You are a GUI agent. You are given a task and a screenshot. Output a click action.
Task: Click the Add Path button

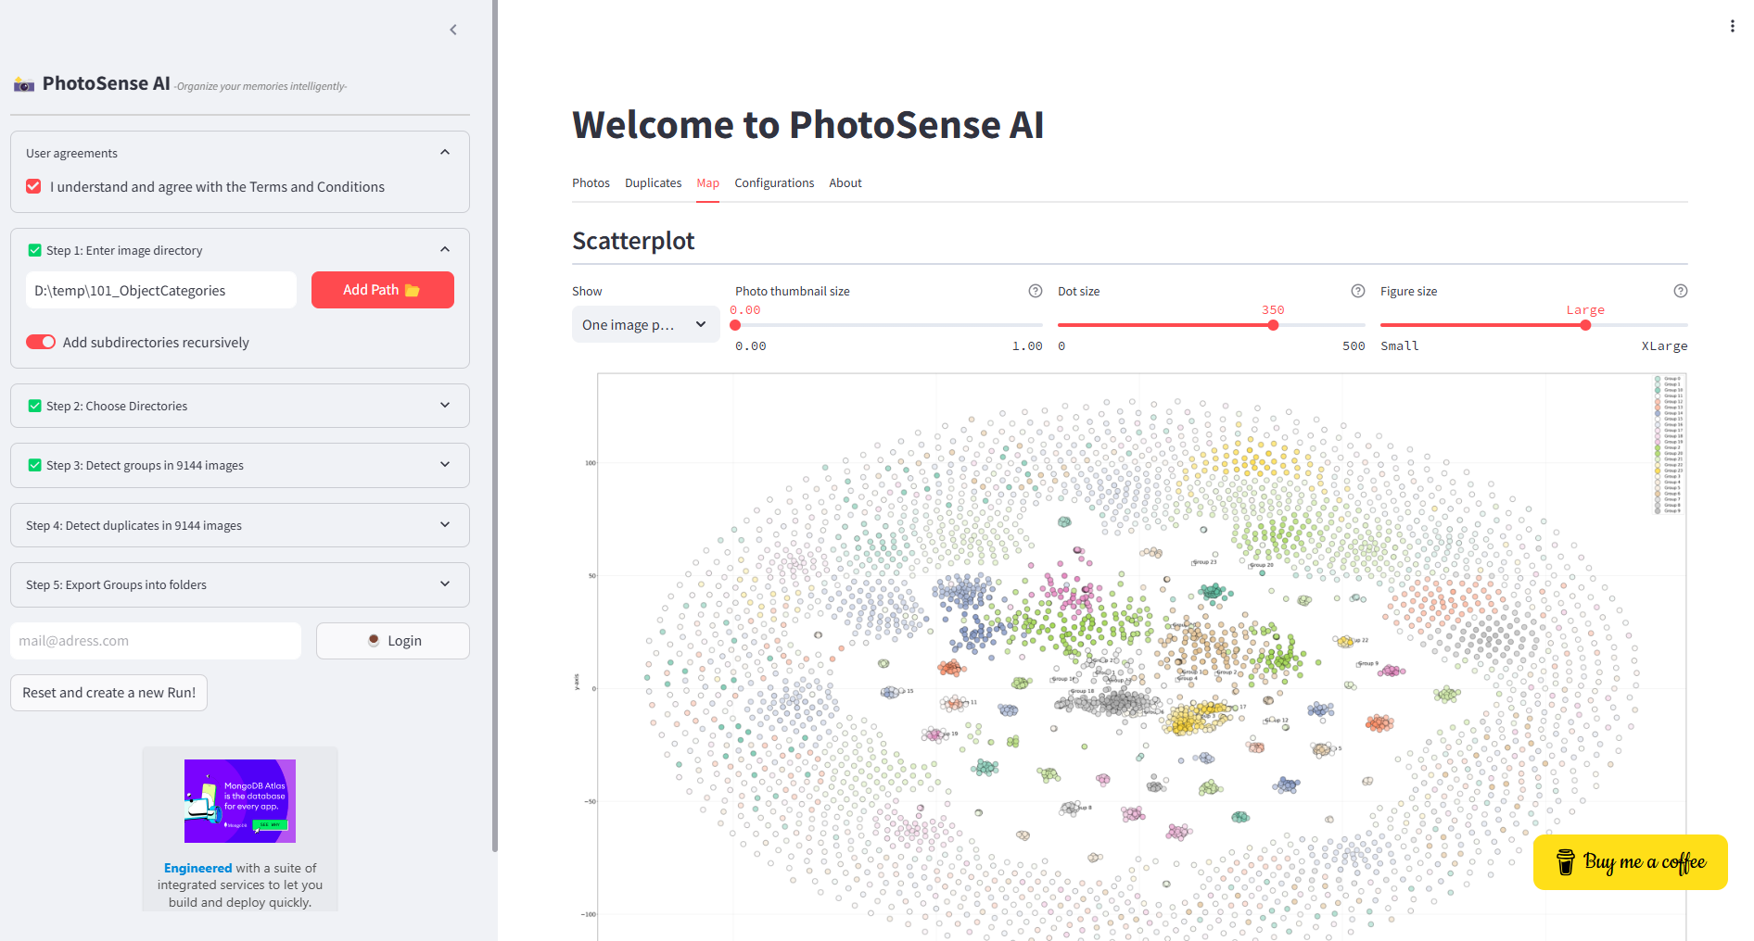(383, 290)
